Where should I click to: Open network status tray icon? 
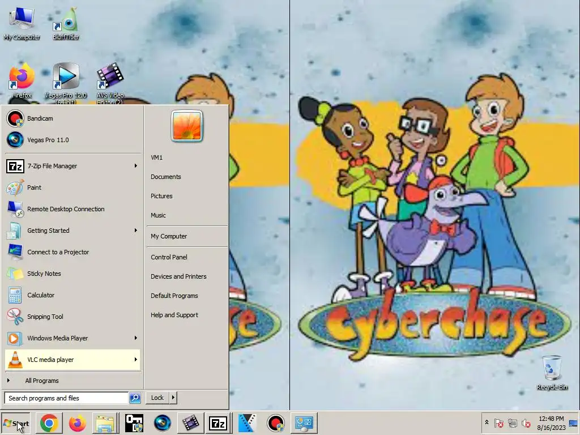[512, 423]
